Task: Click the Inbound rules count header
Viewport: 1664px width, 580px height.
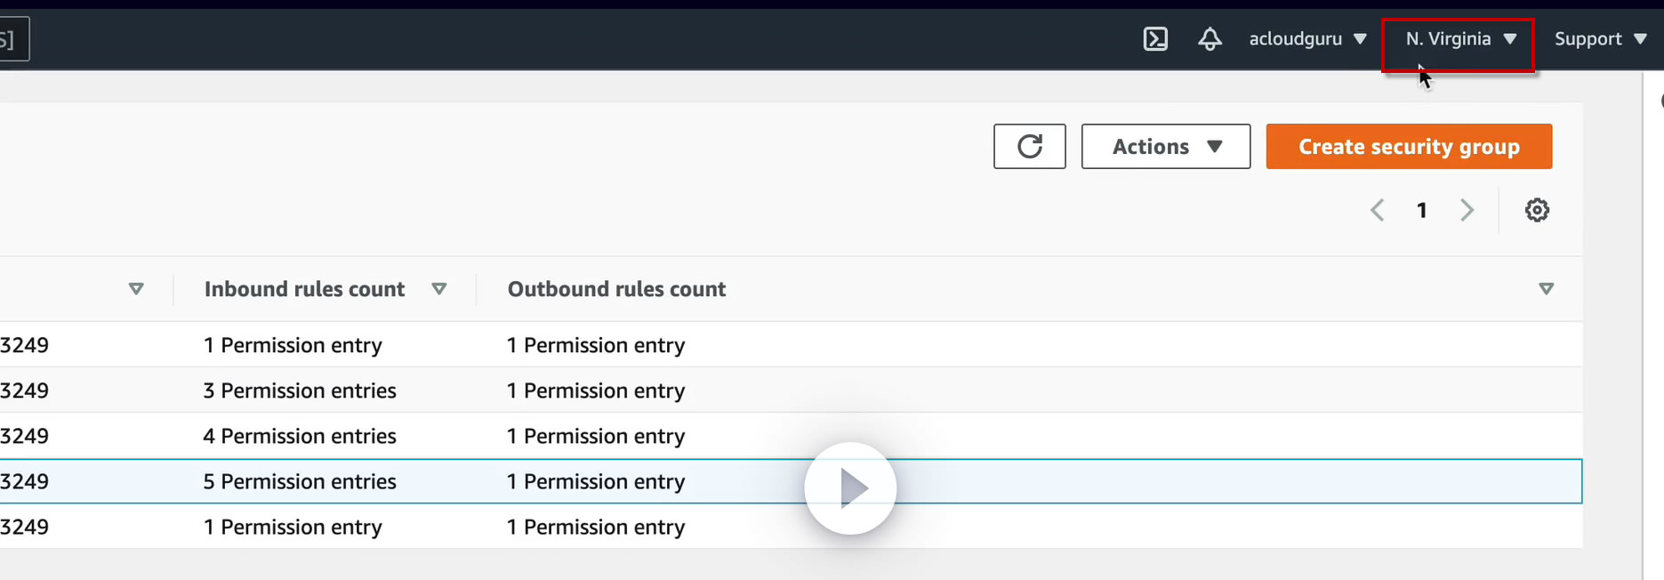Action: (304, 289)
